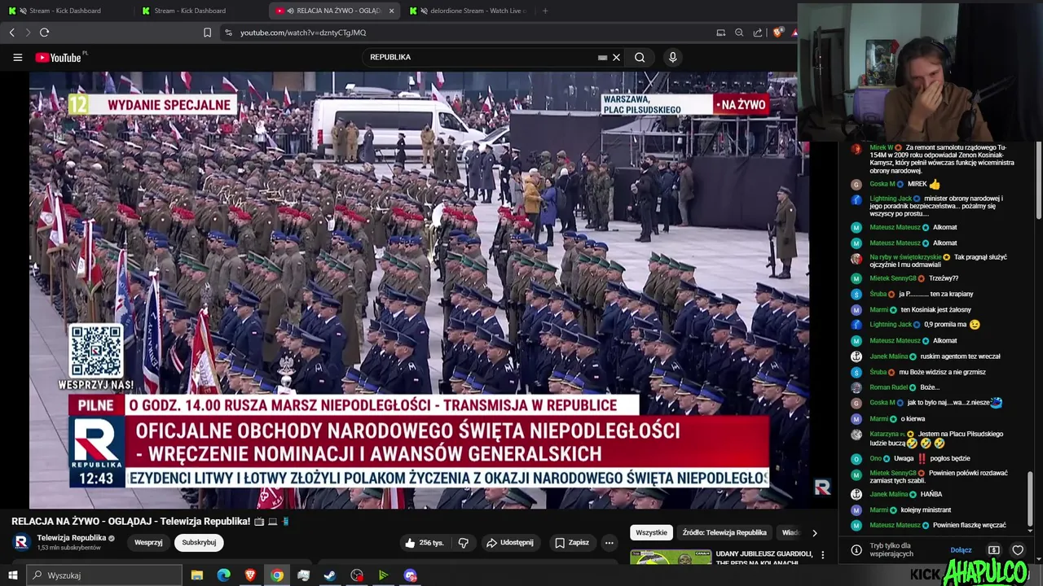
Task: Bookmark this page in the browser
Action: coord(207,33)
